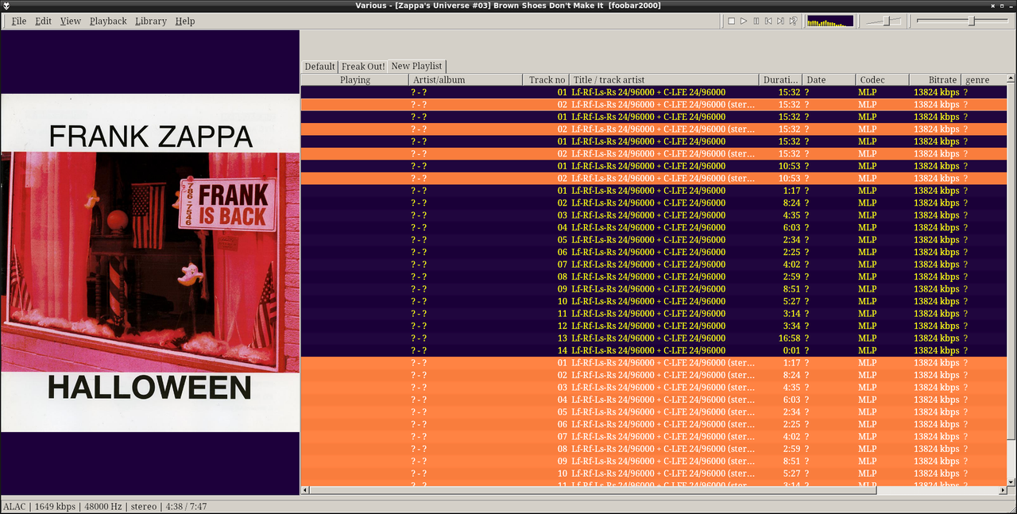Click status bar text showing ALAC 1649 kbps

(105, 506)
